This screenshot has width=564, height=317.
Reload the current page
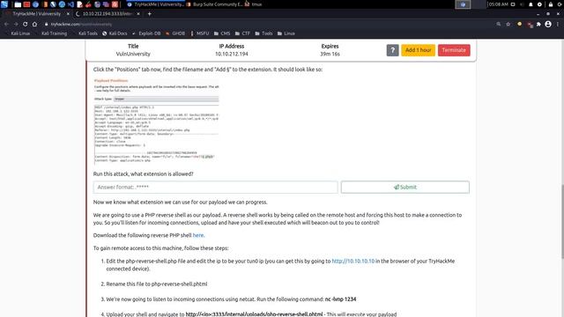tap(26, 24)
